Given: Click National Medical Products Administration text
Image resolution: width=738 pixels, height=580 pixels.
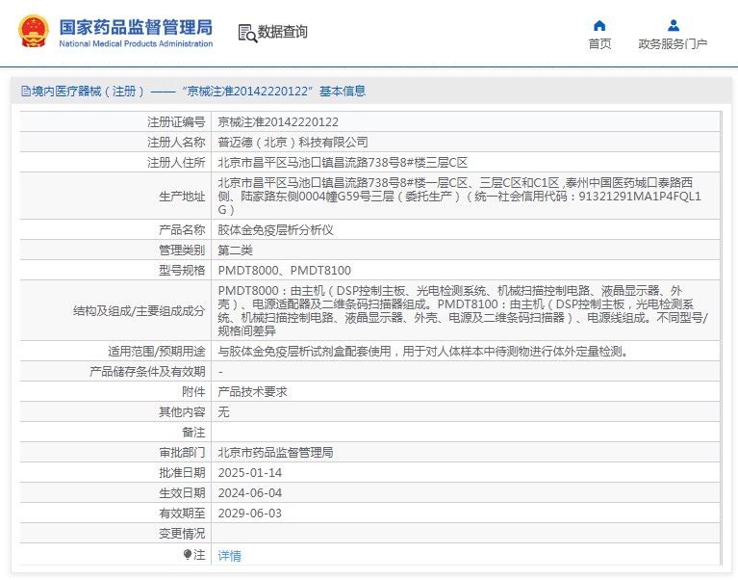Looking at the screenshot, I should tap(136, 43).
